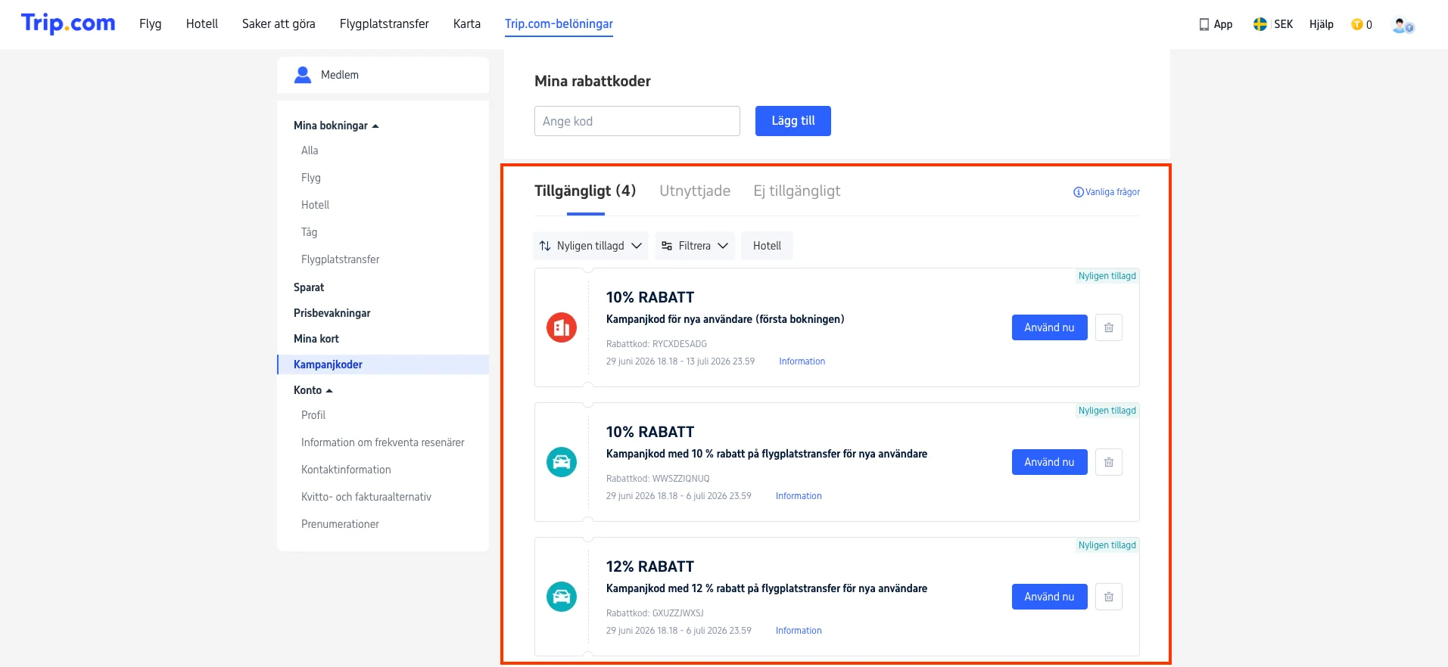Open the Hotell top menu
The width and height of the screenshot is (1448, 667).
click(x=202, y=23)
